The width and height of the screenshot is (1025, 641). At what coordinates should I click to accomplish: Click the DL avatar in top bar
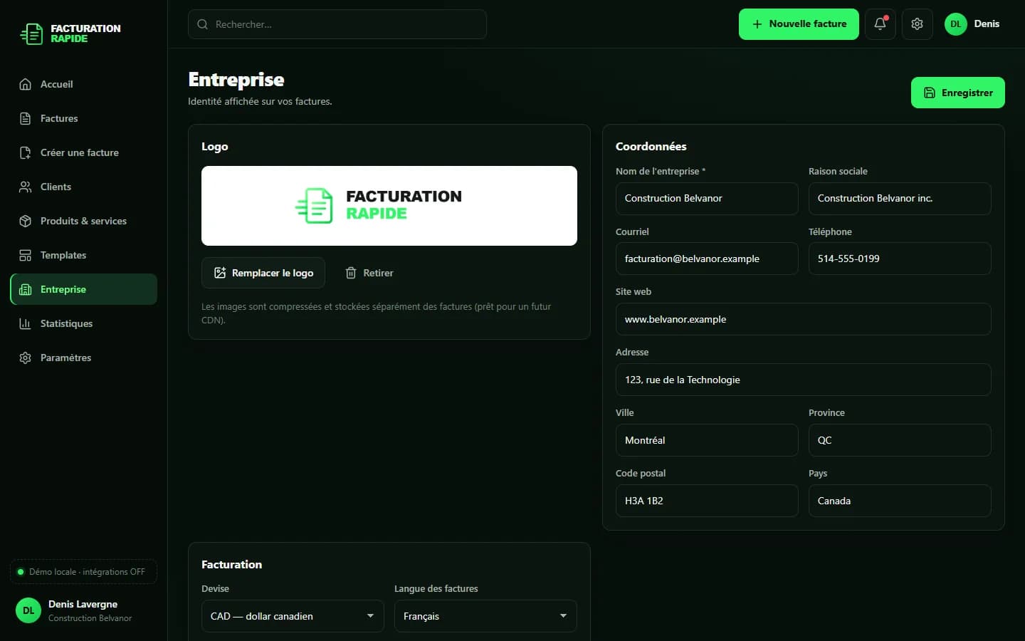[956, 24]
